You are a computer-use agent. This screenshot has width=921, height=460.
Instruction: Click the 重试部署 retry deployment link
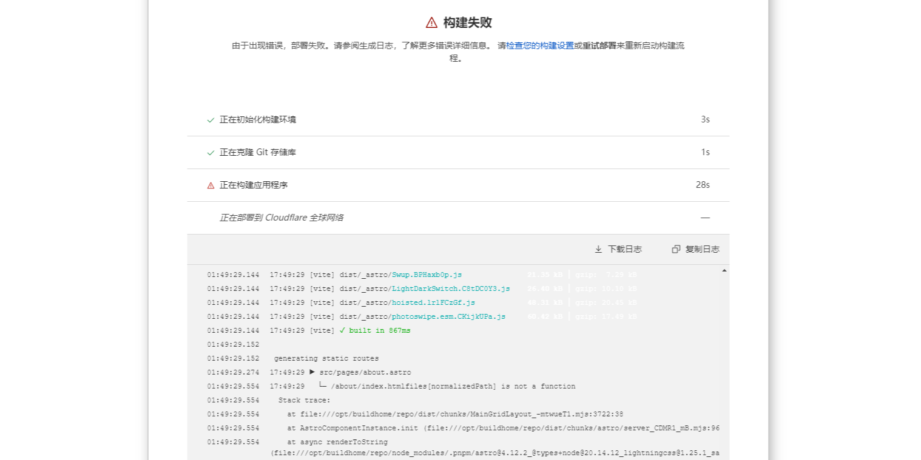[x=599, y=45]
